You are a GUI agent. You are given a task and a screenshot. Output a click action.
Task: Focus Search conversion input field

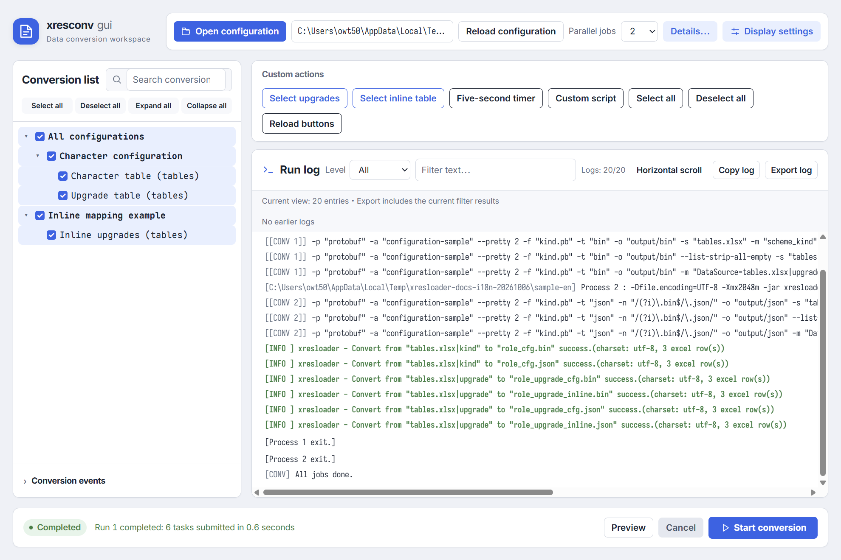(176, 80)
